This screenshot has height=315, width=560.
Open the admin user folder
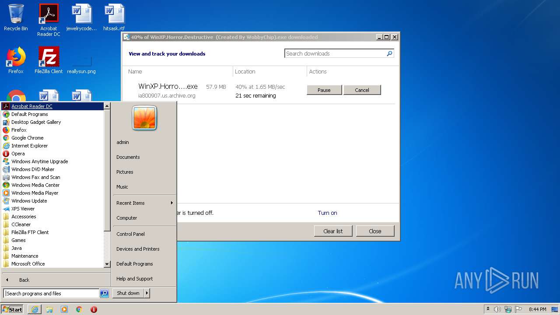coord(144,142)
